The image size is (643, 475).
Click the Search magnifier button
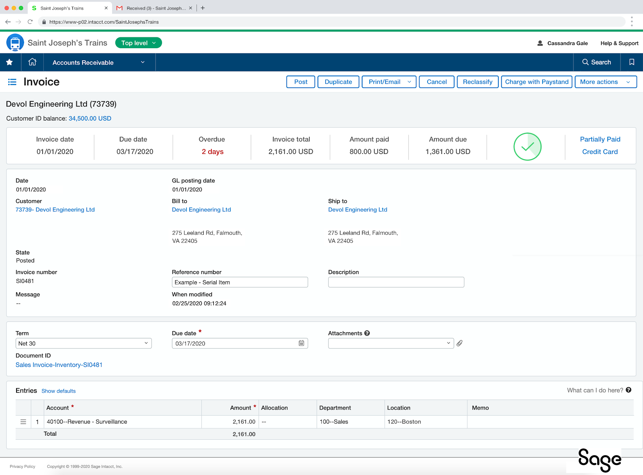(x=597, y=62)
